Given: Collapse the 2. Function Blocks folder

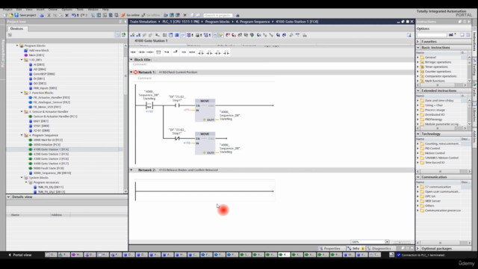Looking at the screenshot, I should (x=22, y=93).
